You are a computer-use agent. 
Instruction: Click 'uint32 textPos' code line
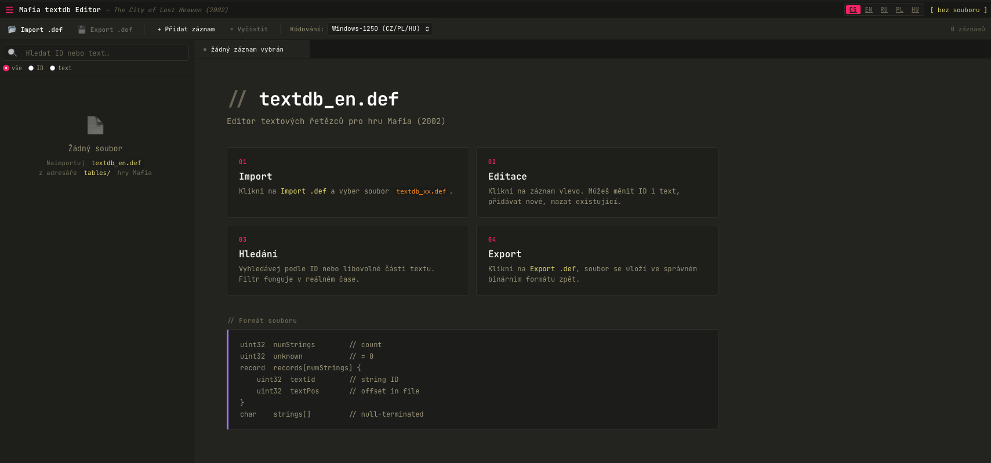click(288, 391)
